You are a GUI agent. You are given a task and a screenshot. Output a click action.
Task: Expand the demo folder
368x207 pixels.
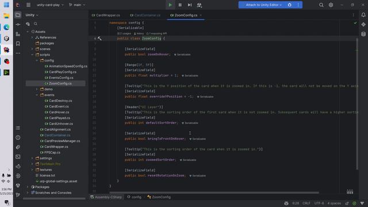pos(37,89)
